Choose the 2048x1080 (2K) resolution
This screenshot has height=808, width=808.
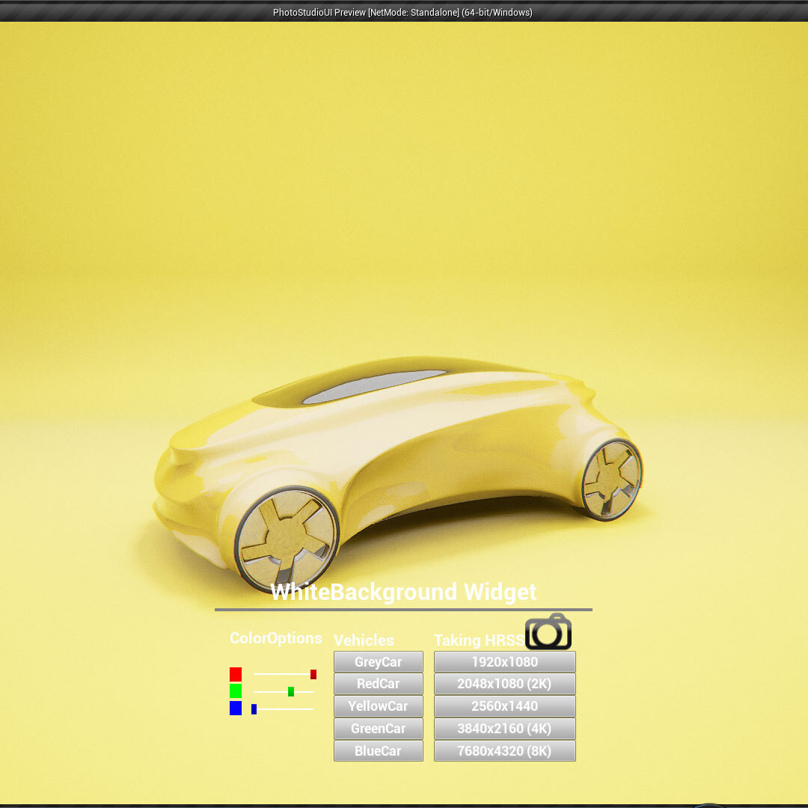(504, 684)
